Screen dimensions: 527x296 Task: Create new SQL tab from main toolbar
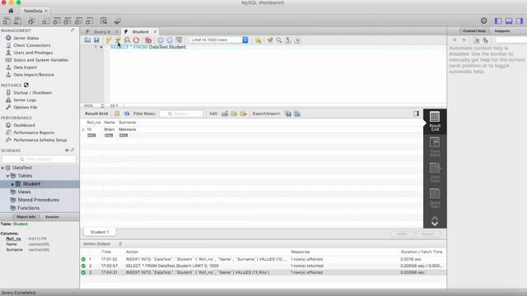click(7, 21)
